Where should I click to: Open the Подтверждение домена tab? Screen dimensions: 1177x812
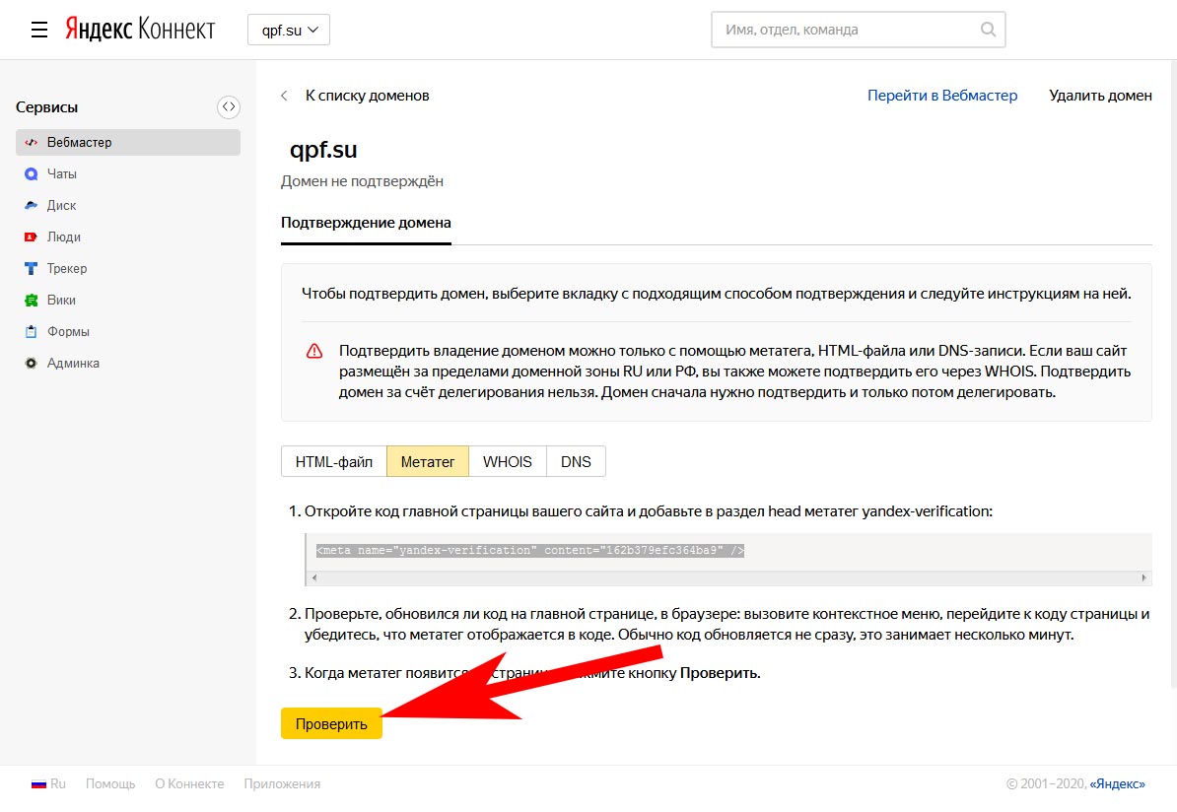[367, 223]
